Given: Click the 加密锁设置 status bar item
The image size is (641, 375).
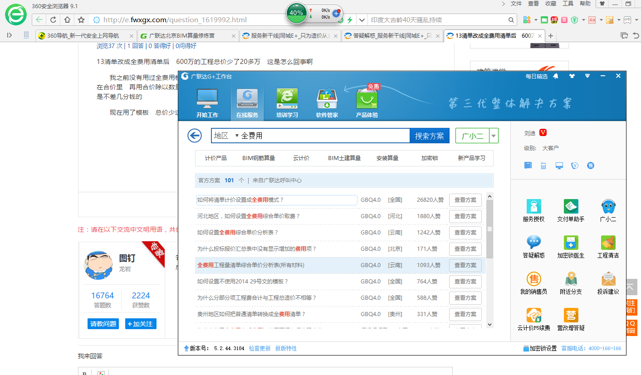Looking at the screenshot, I should point(540,348).
